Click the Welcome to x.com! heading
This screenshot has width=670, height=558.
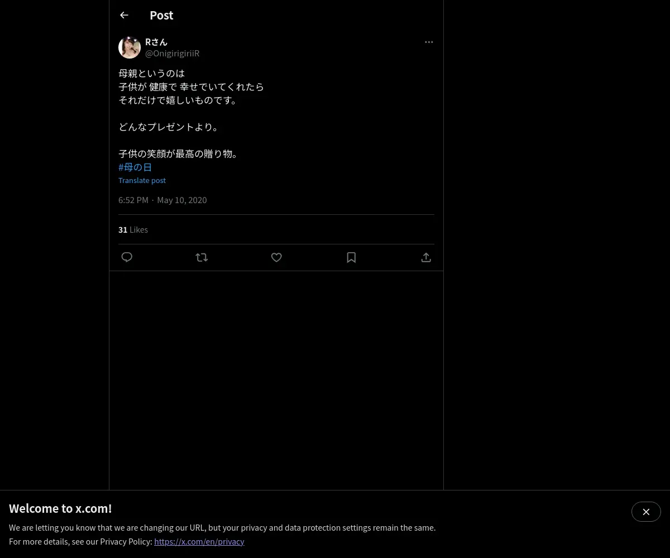(x=60, y=508)
